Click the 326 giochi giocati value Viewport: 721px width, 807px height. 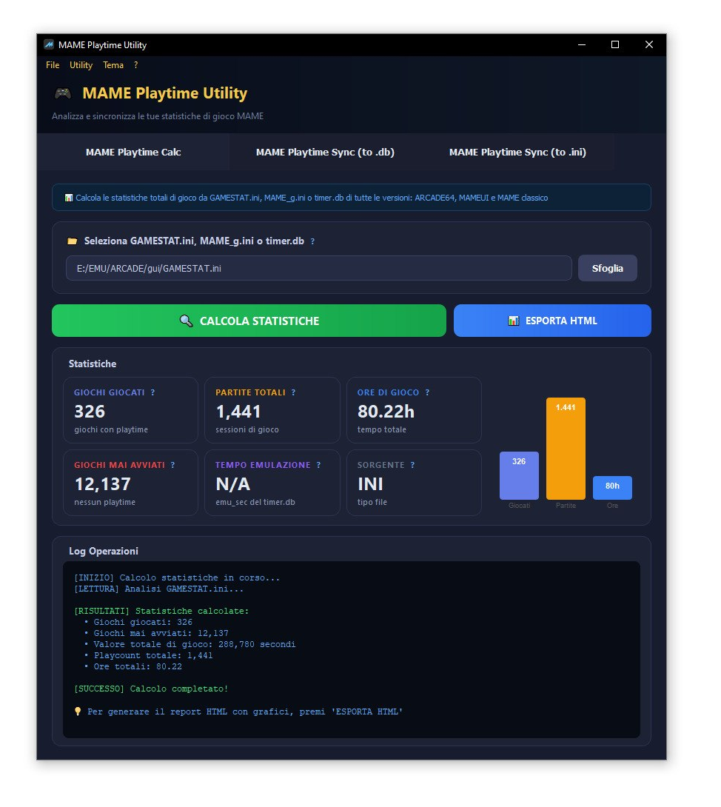coord(90,412)
